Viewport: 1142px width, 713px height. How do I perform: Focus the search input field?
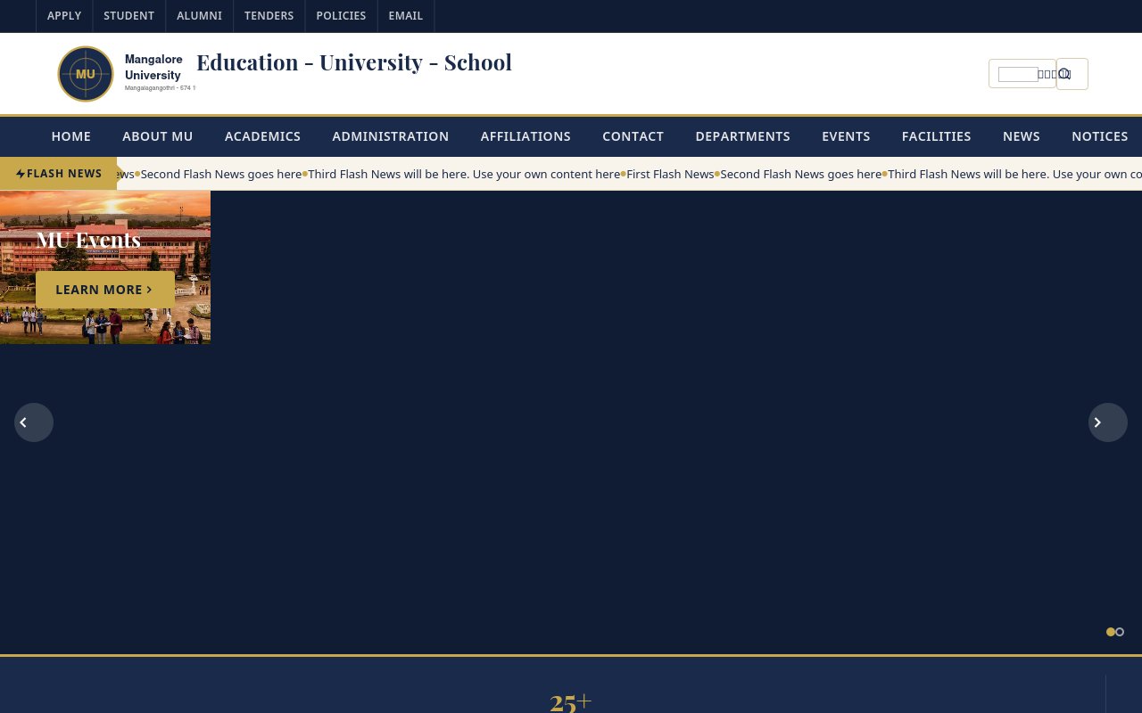1018,74
